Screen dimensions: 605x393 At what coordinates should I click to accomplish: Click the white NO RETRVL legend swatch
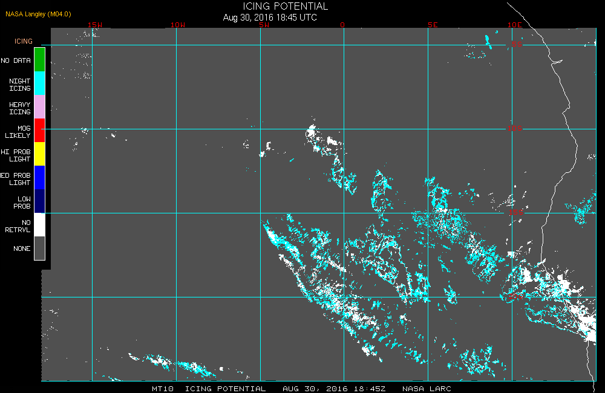[x=40, y=224]
